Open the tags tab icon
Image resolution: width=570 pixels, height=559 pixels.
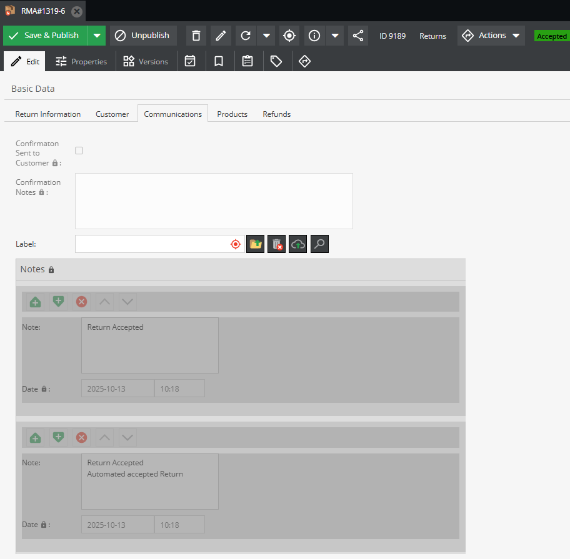click(276, 61)
